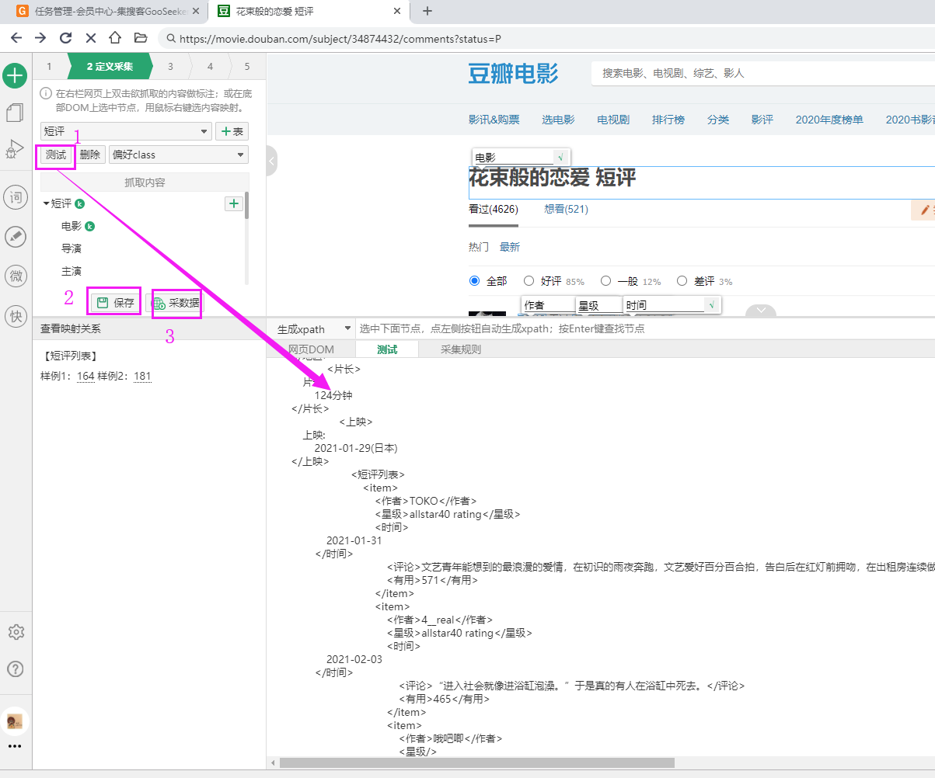Select the 全部 radio button
The width and height of the screenshot is (935, 778).
tap(475, 281)
